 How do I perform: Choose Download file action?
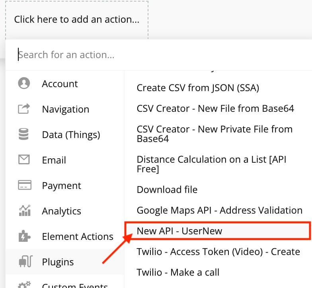[x=167, y=189]
